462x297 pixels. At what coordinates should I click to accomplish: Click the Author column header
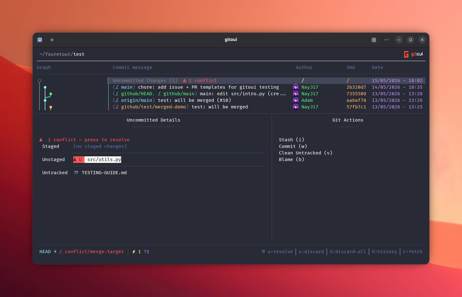click(304, 67)
